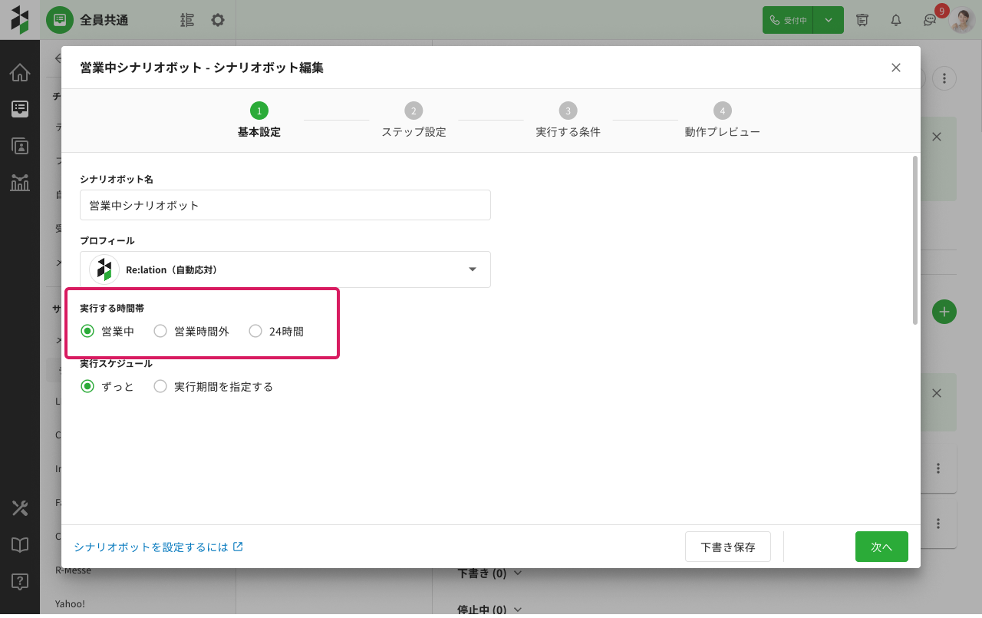Go to step 4 動作プレビュー

[723, 121]
